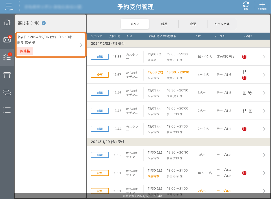Click the 新規 badge in the 13:33 row
271x199 pixels.
(x=100, y=57)
